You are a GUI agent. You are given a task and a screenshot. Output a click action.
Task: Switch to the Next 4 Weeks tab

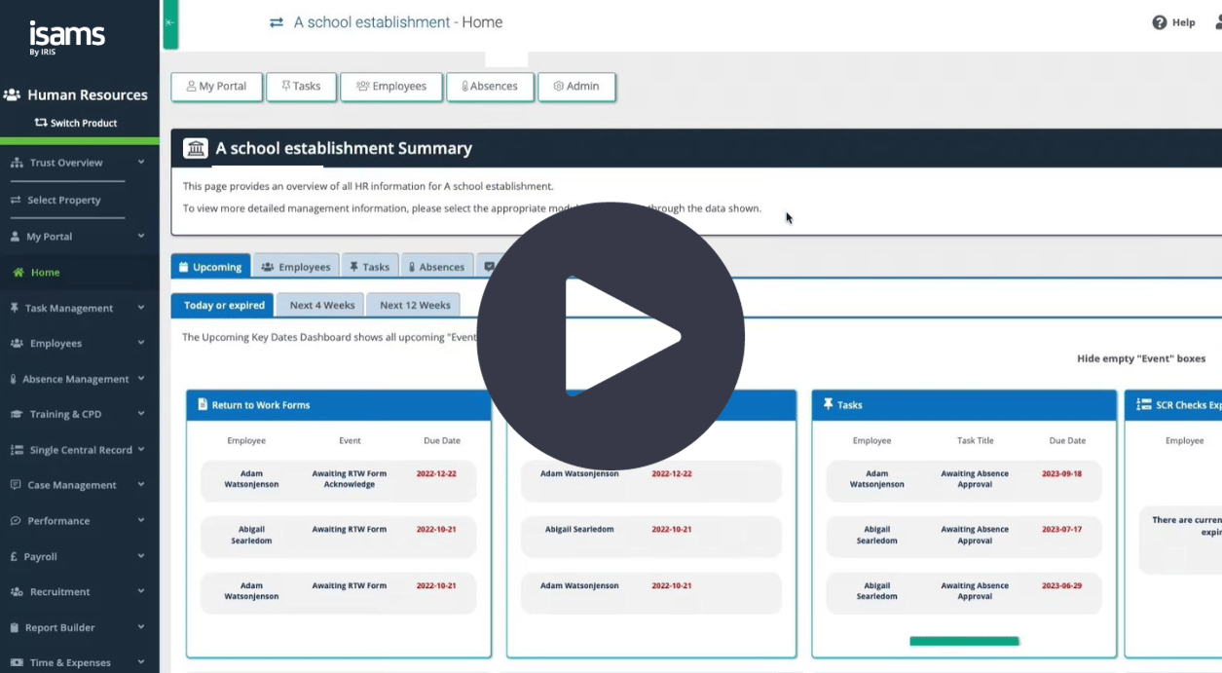coord(321,305)
